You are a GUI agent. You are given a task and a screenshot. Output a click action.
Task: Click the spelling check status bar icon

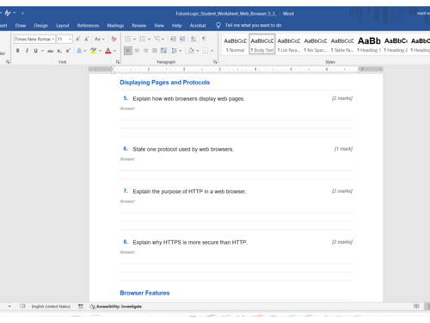22,307
